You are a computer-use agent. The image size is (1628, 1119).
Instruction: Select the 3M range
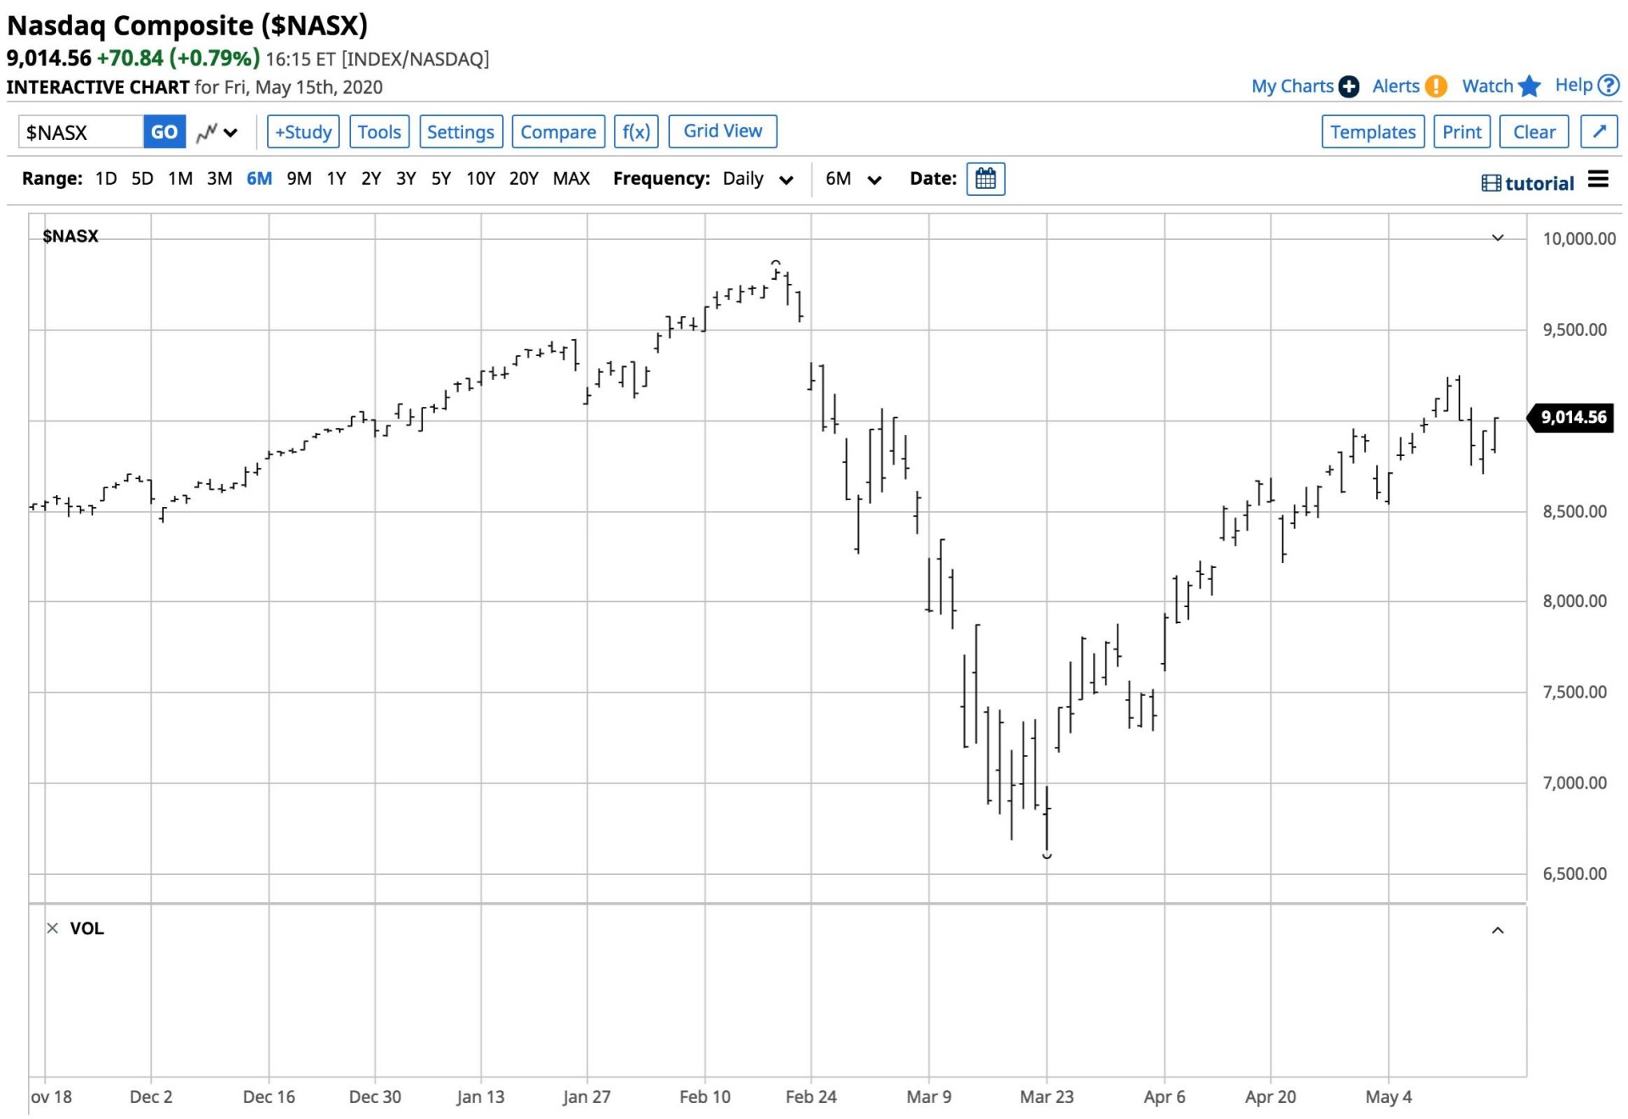pyautogui.click(x=220, y=179)
